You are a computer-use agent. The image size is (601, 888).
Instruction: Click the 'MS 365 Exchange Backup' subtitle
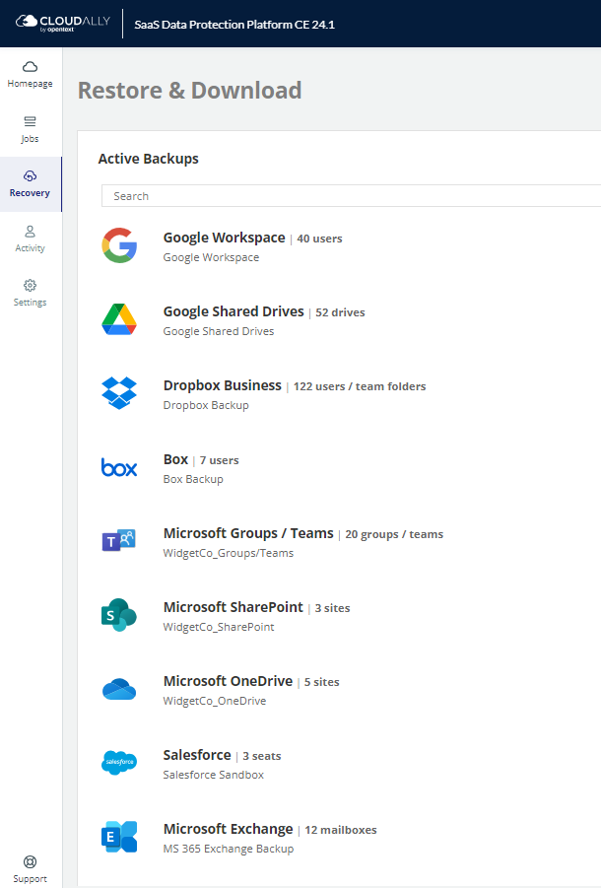229,849
